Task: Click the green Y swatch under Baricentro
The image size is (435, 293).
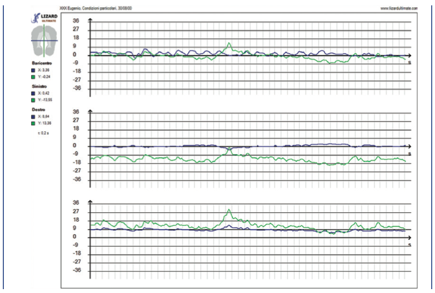Action: pyautogui.click(x=33, y=76)
